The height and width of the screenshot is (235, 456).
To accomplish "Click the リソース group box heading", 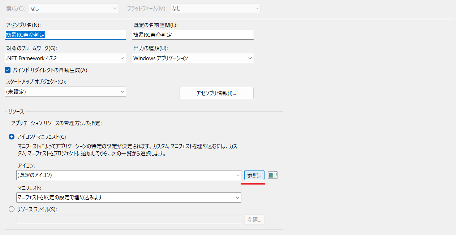I will pyautogui.click(x=16, y=112).
